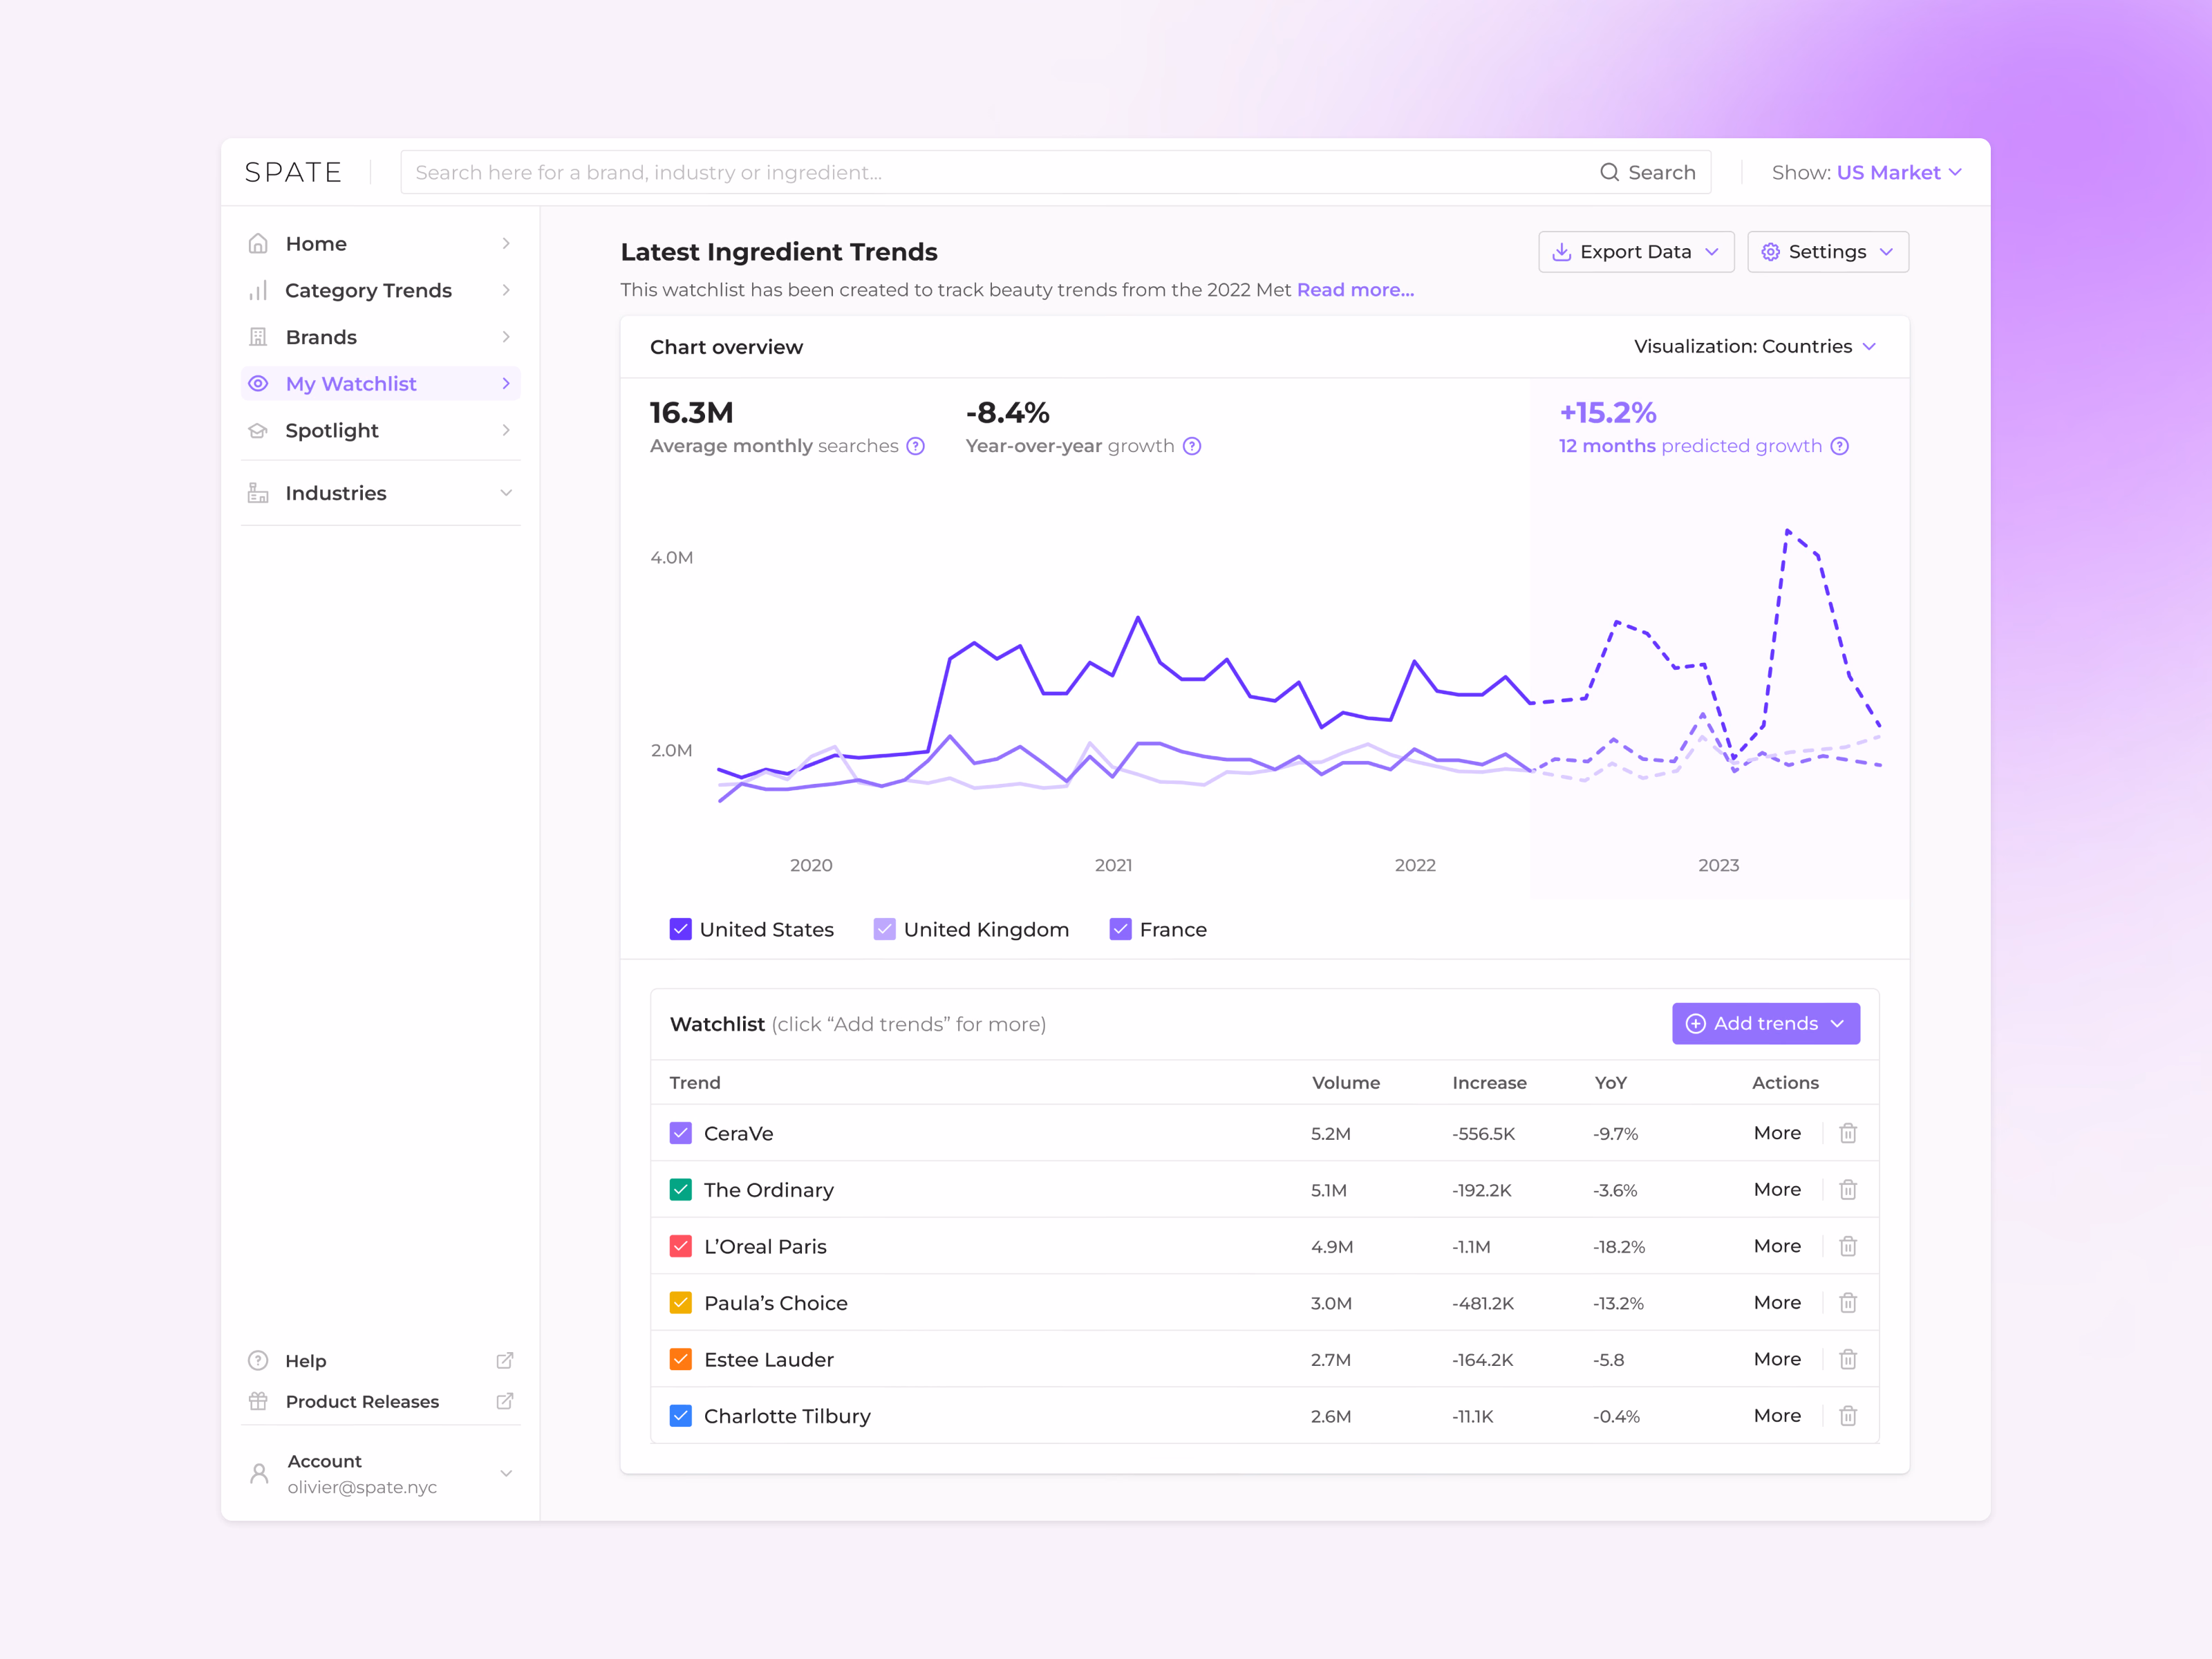This screenshot has height=1659, width=2212.
Task: Click the SPATE logo
Action: point(293,172)
